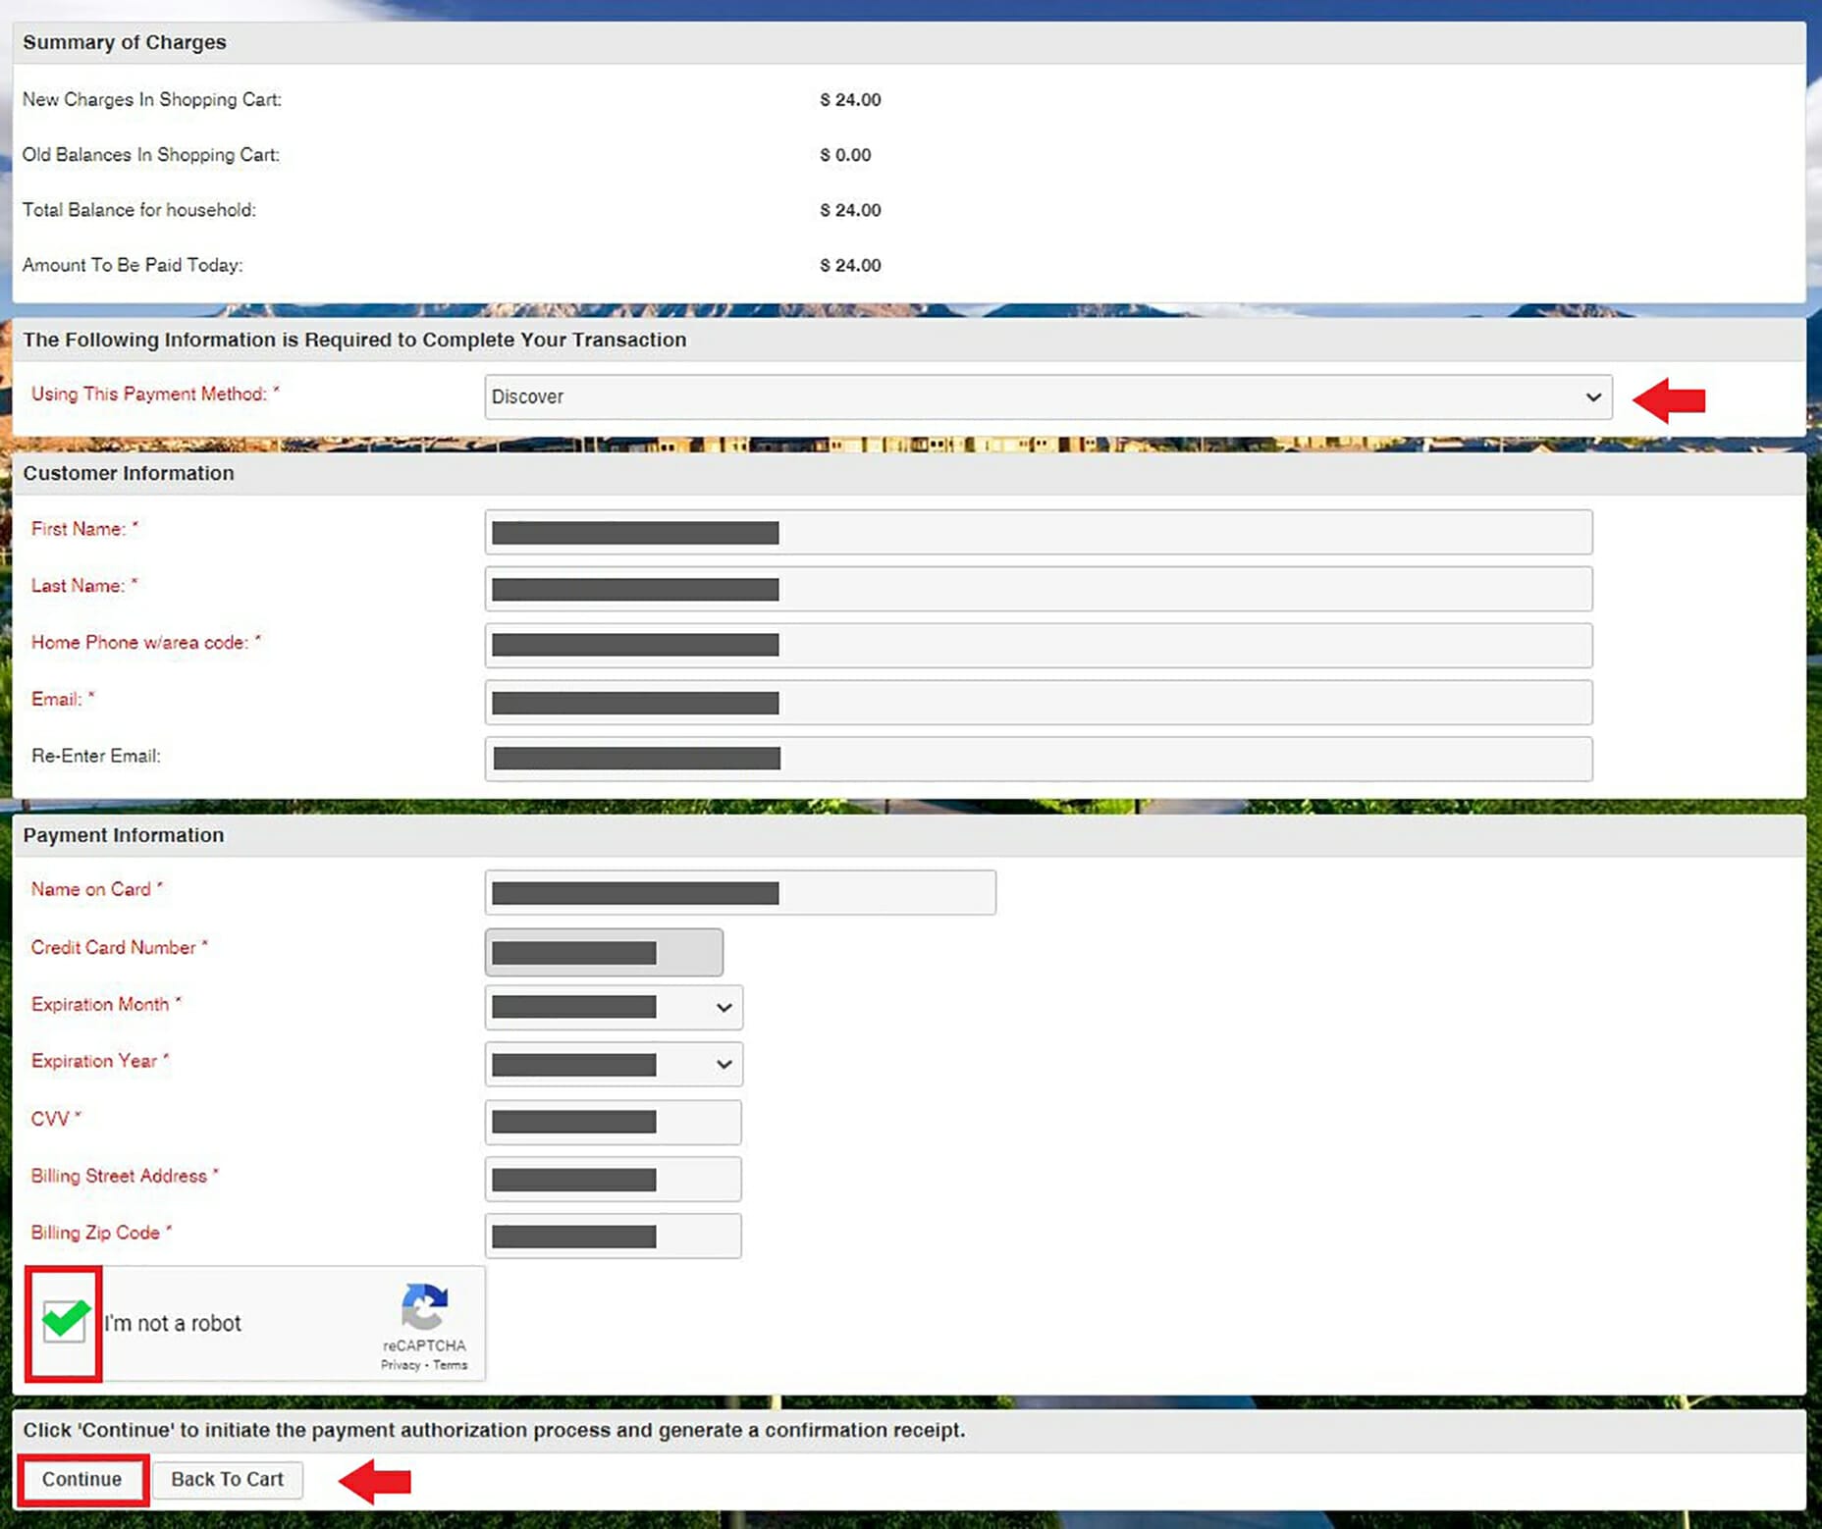1822x1529 pixels.
Task: Open the reCAPTCHA Privacy link
Action: point(400,1365)
